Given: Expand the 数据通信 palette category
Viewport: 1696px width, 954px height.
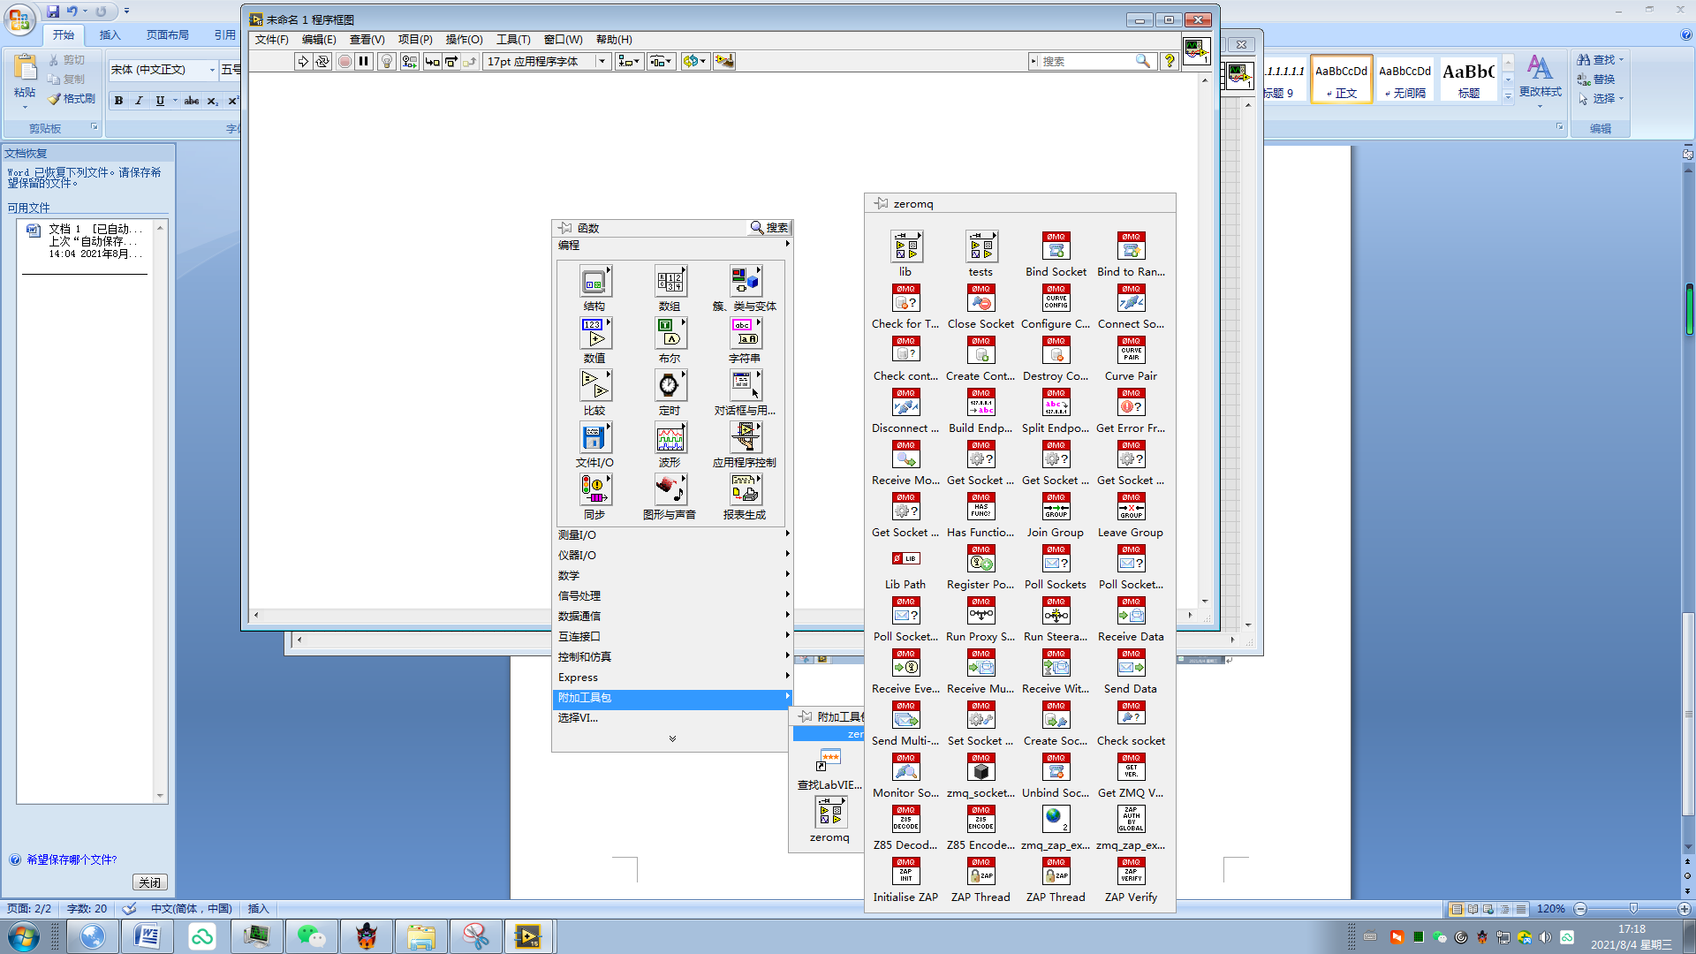Looking at the screenshot, I should (x=580, y=616).
